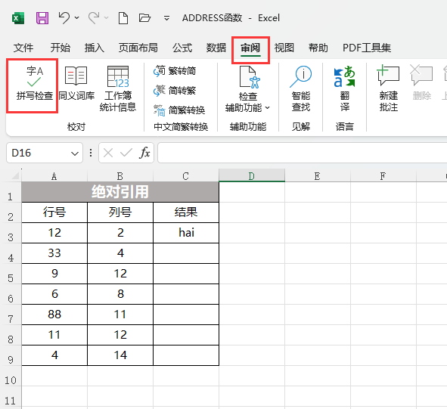Expand the Name Box dropdown arrow
447x409 pixels.
pos(75,153)
